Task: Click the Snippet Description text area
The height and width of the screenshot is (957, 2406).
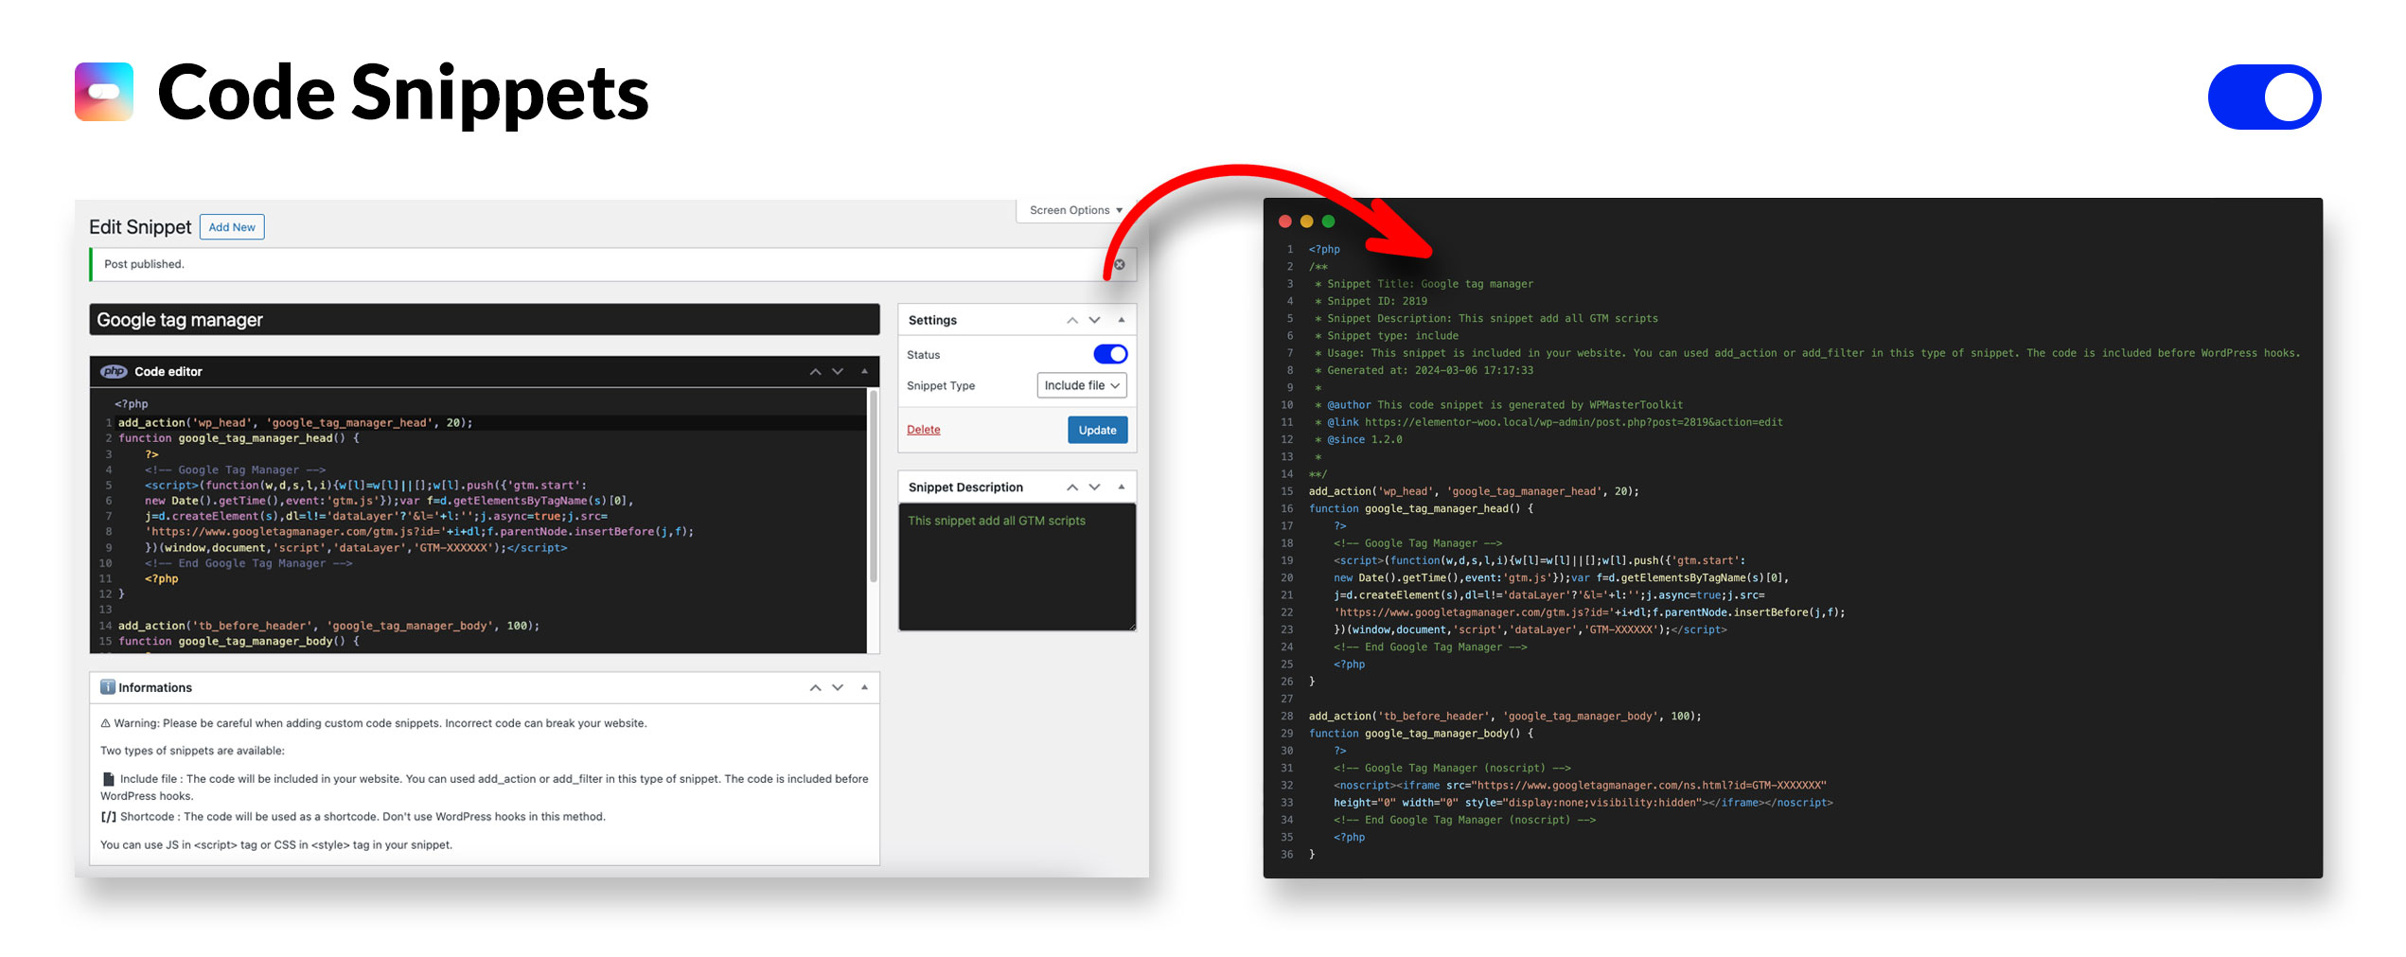Action: (x=1017, y=567)
